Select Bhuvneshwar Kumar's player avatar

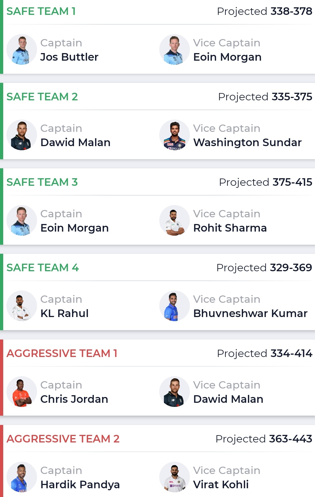coord(174,306)
